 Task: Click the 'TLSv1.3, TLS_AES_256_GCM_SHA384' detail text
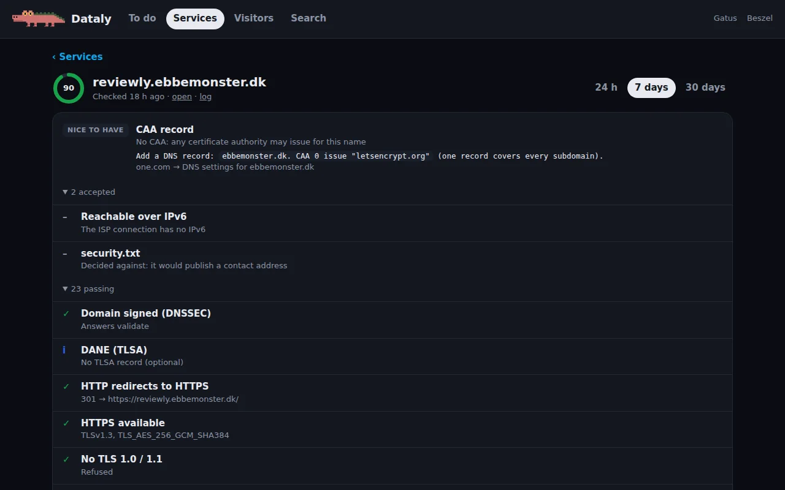coord(155,435)
